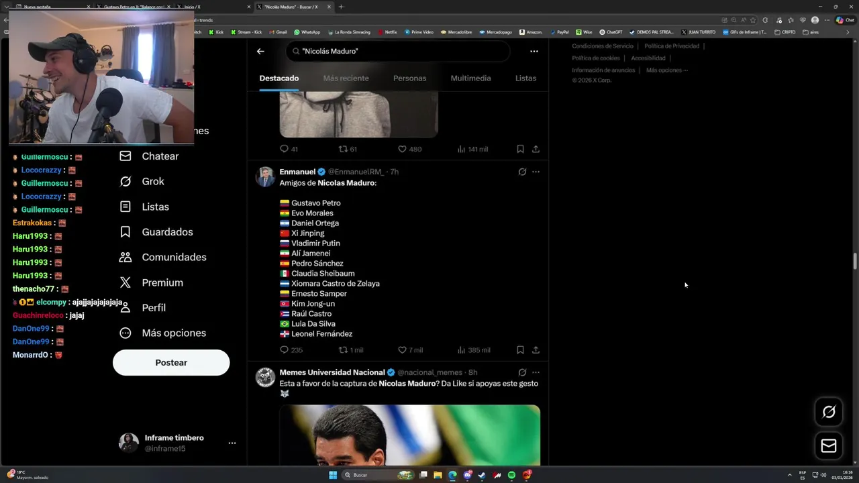
Task: Go back using the search page arrow
Action: 260,51
